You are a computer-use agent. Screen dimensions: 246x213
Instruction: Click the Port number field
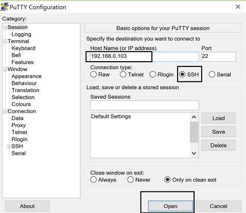[219, 56]
